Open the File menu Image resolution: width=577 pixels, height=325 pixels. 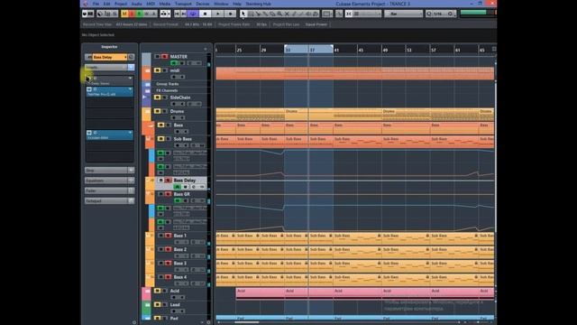click(x=96, y=4)
